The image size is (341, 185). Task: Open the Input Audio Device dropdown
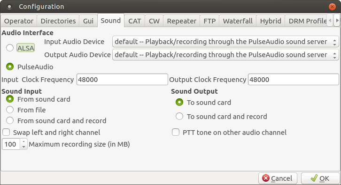pyautogui.click(x=225, y=42)
